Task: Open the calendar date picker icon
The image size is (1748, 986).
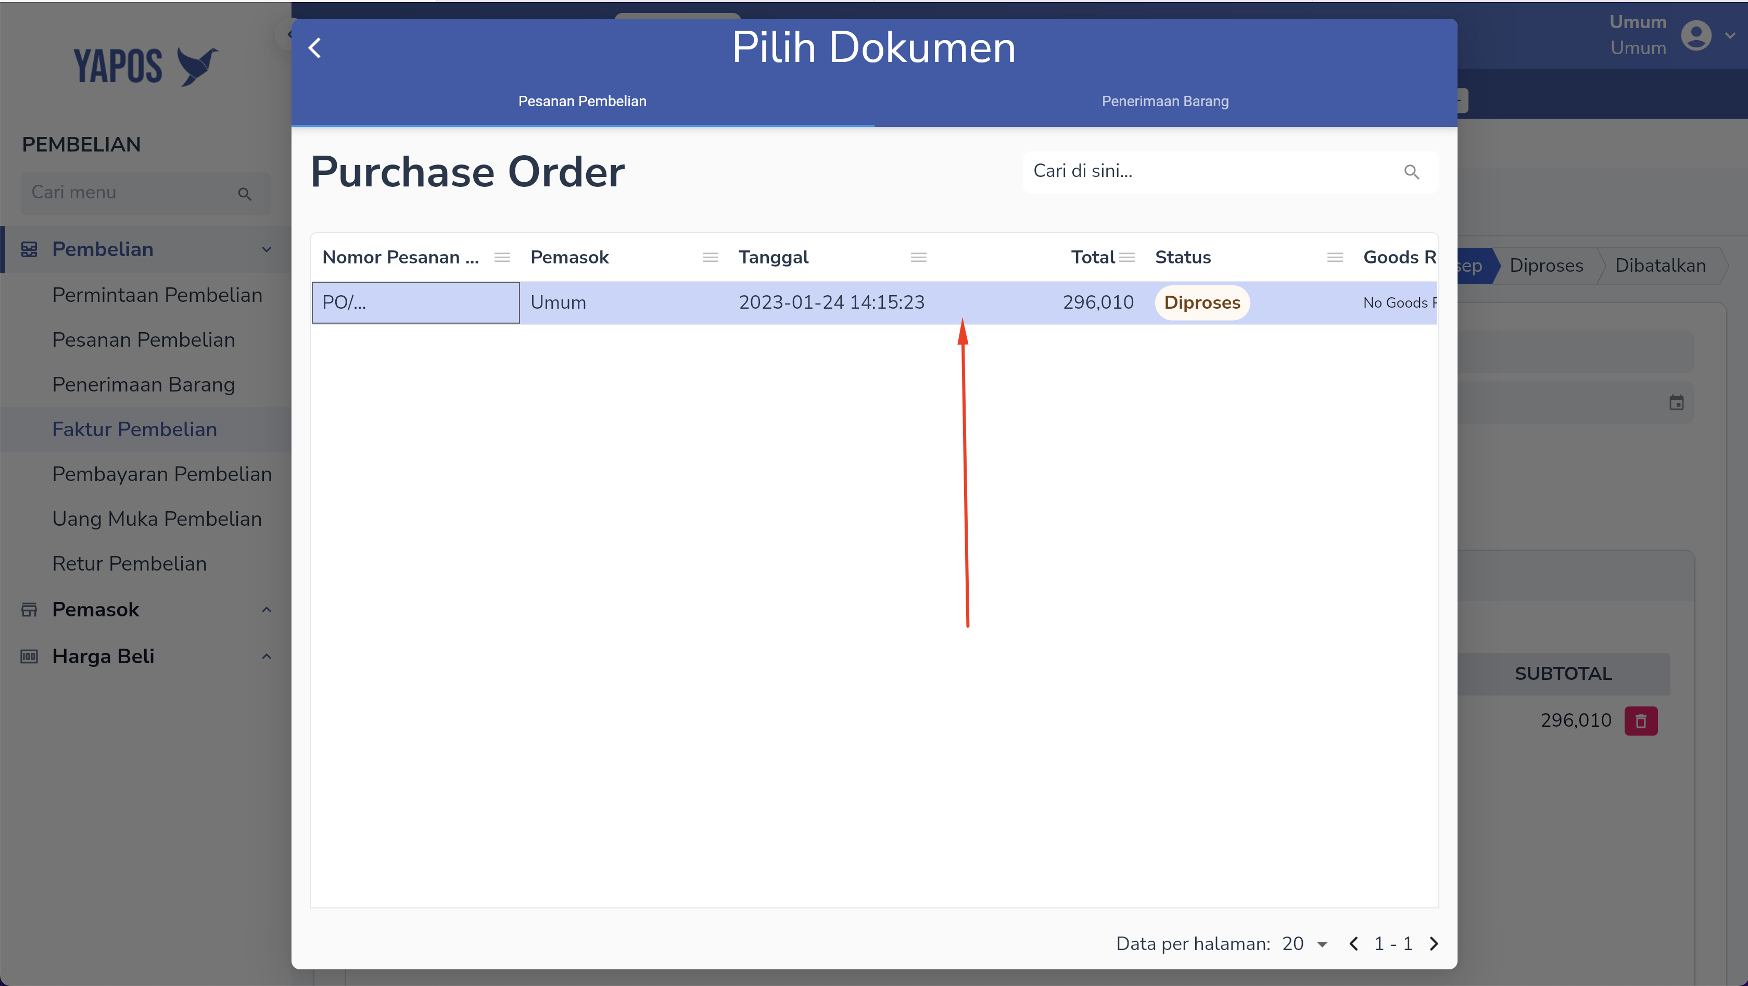Action: 1676,403
